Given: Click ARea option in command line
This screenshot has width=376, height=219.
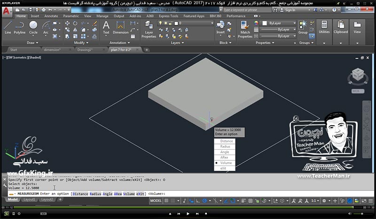Looking at the screenshot, I should (x=117, y=194).
